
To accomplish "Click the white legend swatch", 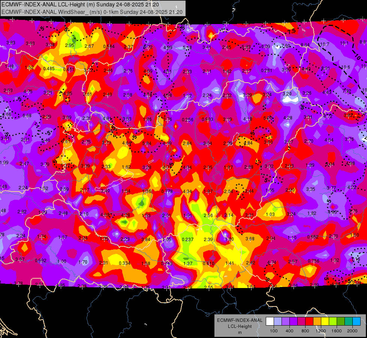I will 270,321.
